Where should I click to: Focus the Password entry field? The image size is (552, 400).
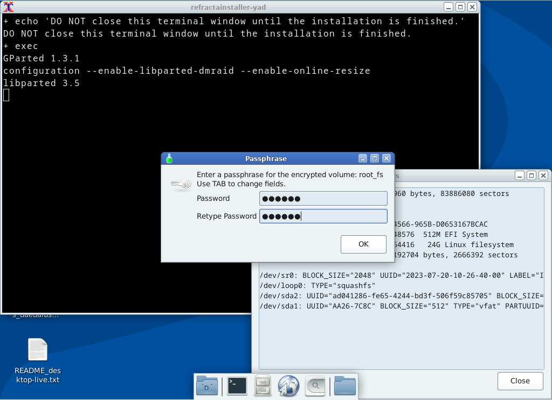click(x=323, y=198)
